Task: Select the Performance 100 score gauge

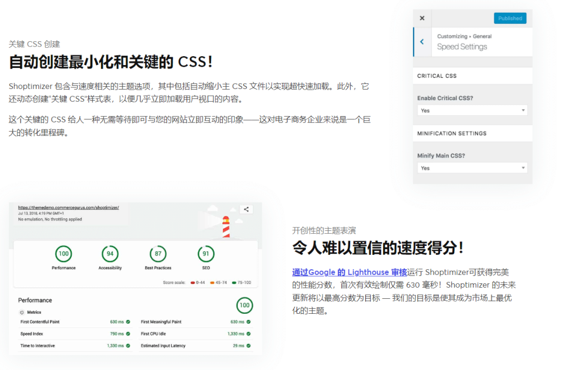Action: click(x=63, y=254)
